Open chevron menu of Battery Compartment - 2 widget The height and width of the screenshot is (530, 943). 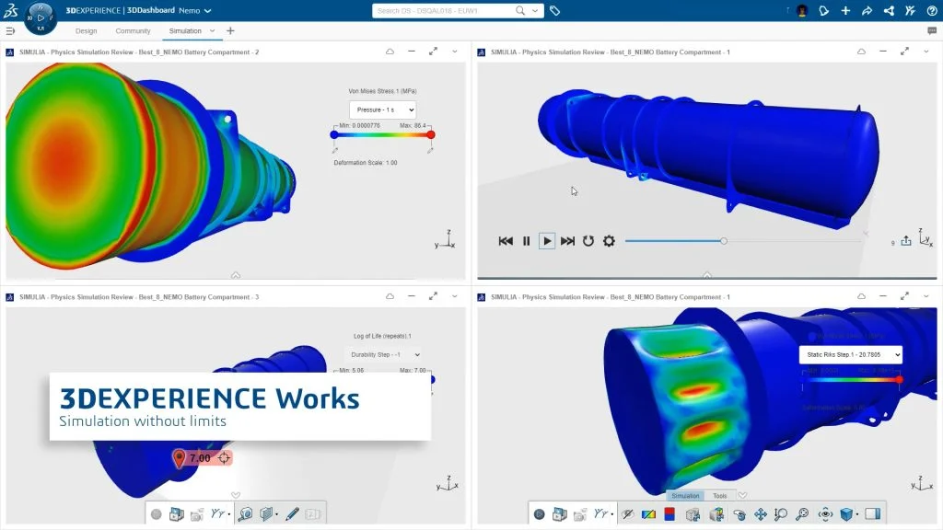(455, 52)
